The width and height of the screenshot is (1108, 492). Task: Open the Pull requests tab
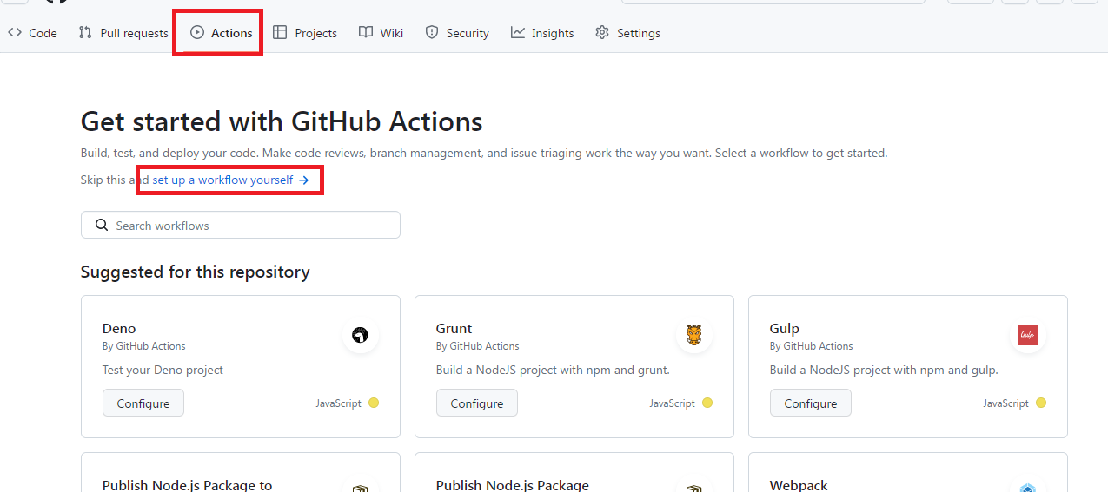[123, 33]
